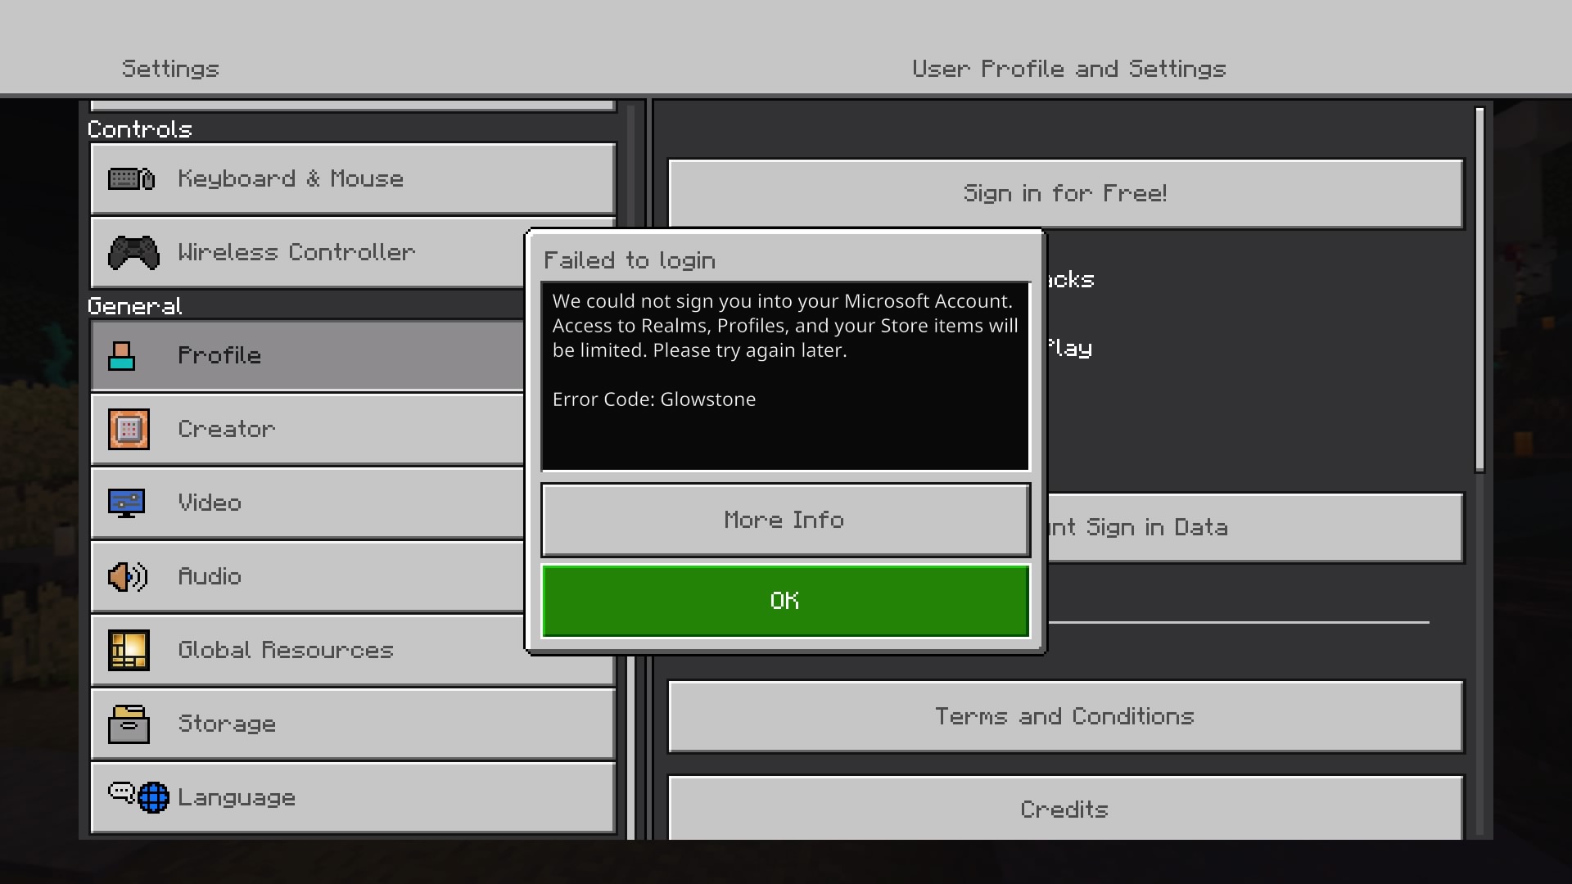
Task: Click Sign in for Free! button
Action: tap(1064, 193)
